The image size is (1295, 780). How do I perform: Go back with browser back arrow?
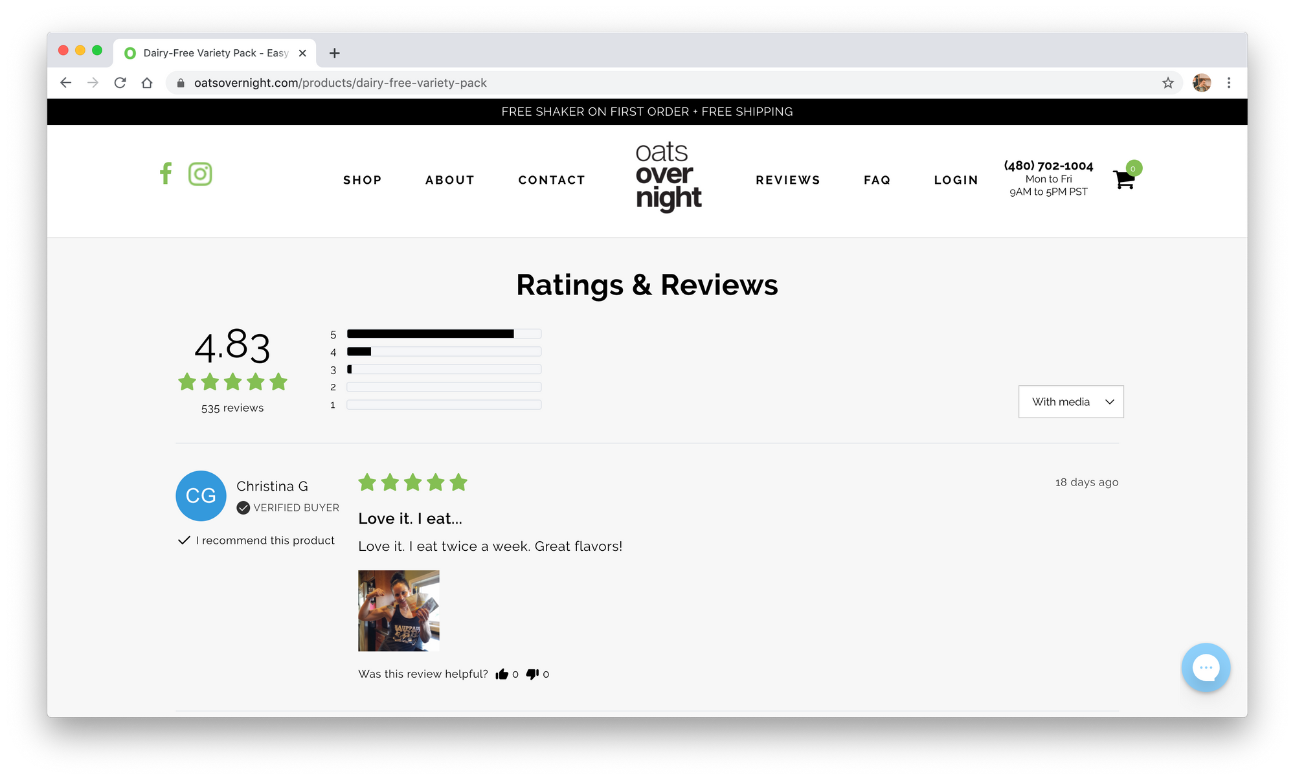pos(65,83)
